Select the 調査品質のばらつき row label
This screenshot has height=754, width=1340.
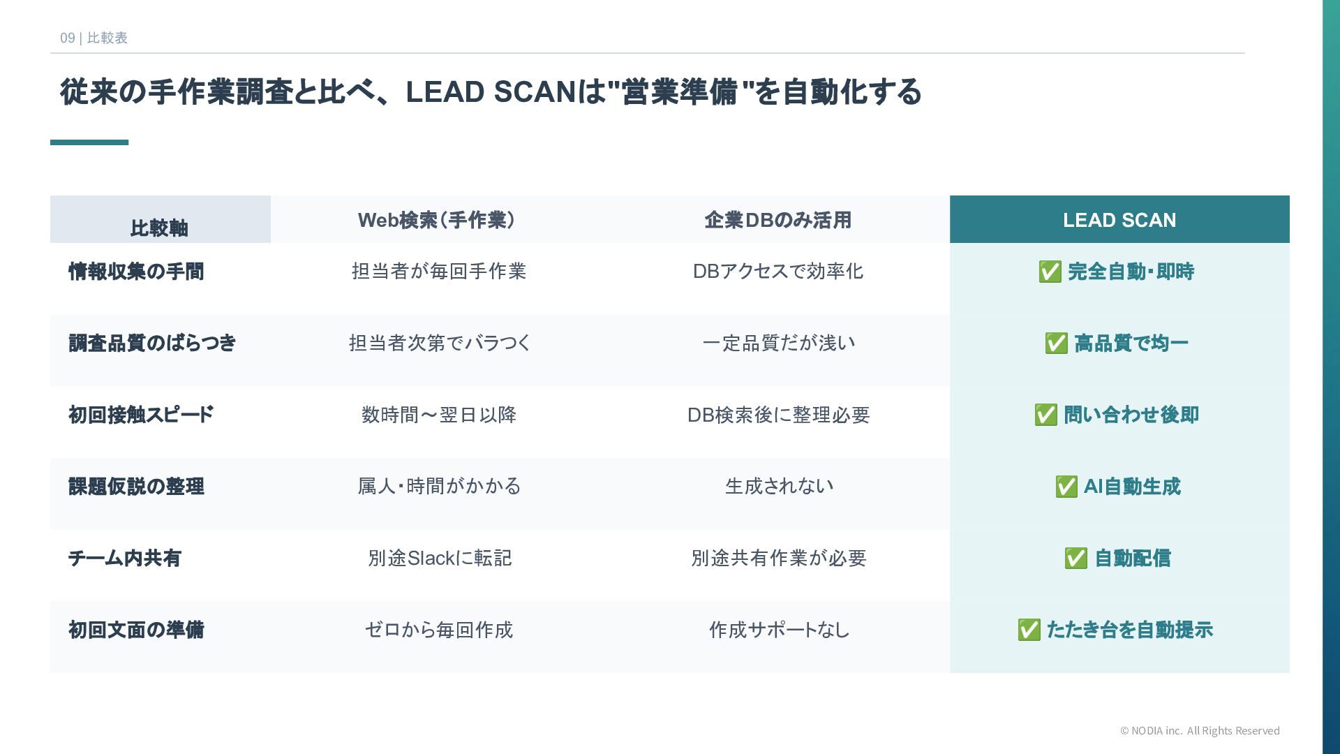(x=152, y=343)
